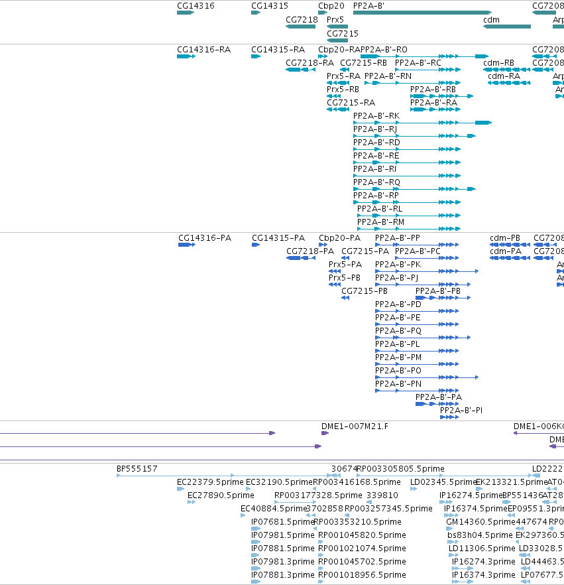Image resolution: width=564 pixels, height=585 pixels.
Task: Click the PP2A-B'-RC transcript label
Action: tap(418, 62)
